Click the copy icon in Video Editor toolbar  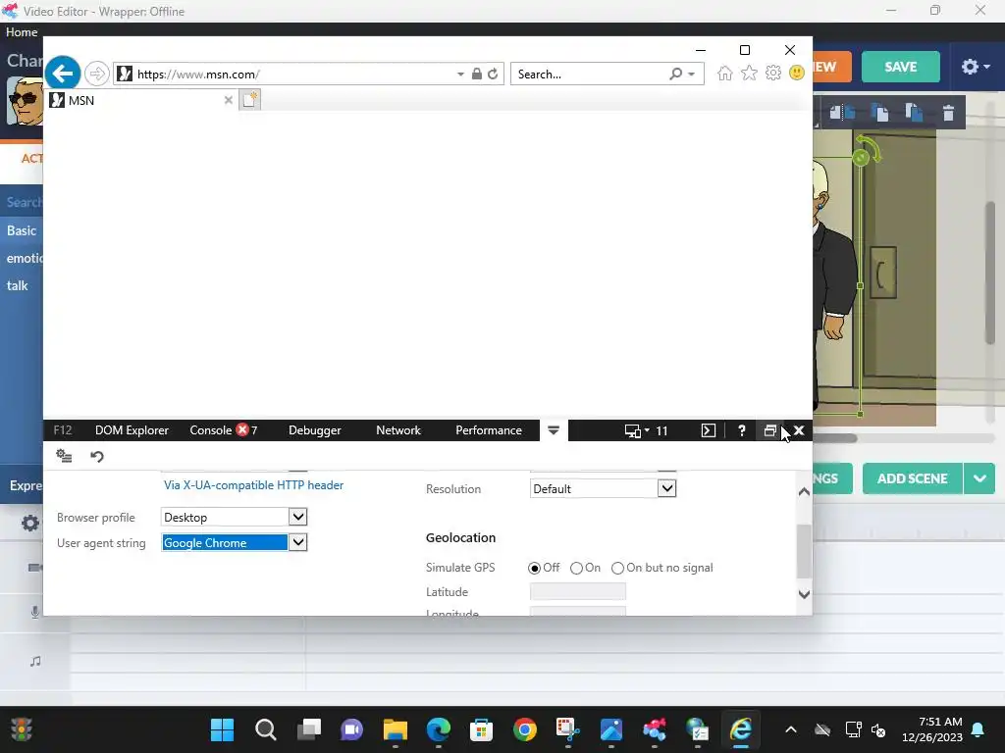click(x=880, y=113)
